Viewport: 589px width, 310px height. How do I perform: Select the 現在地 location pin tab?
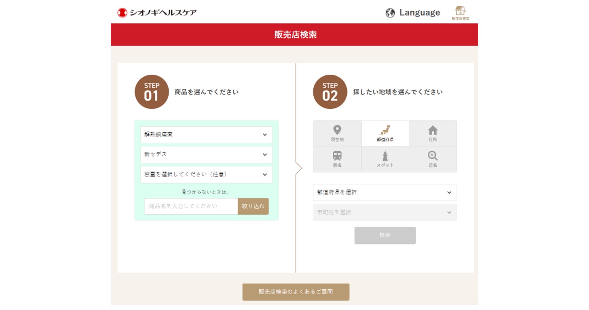(337, 133)
